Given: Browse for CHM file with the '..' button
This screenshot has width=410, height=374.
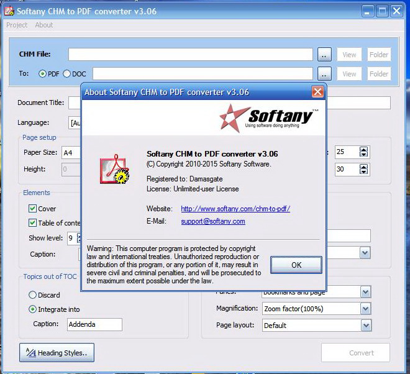Looking at the screenshot, I should coord(324,55).
